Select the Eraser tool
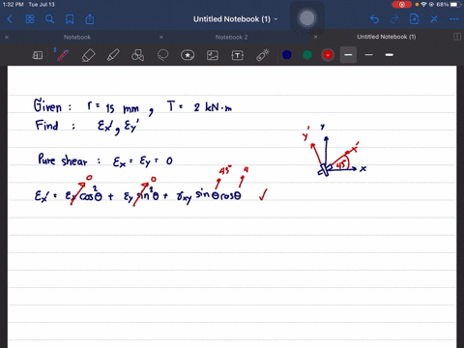The image size is (464, 348). (x=88, y=55)
